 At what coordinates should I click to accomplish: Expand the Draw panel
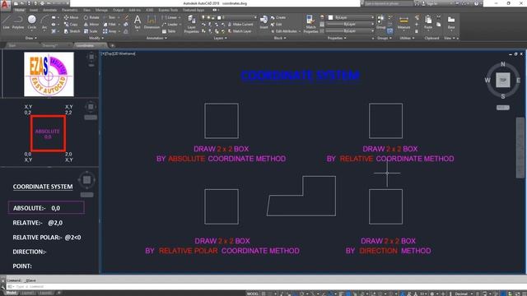[x=30, y=38]
